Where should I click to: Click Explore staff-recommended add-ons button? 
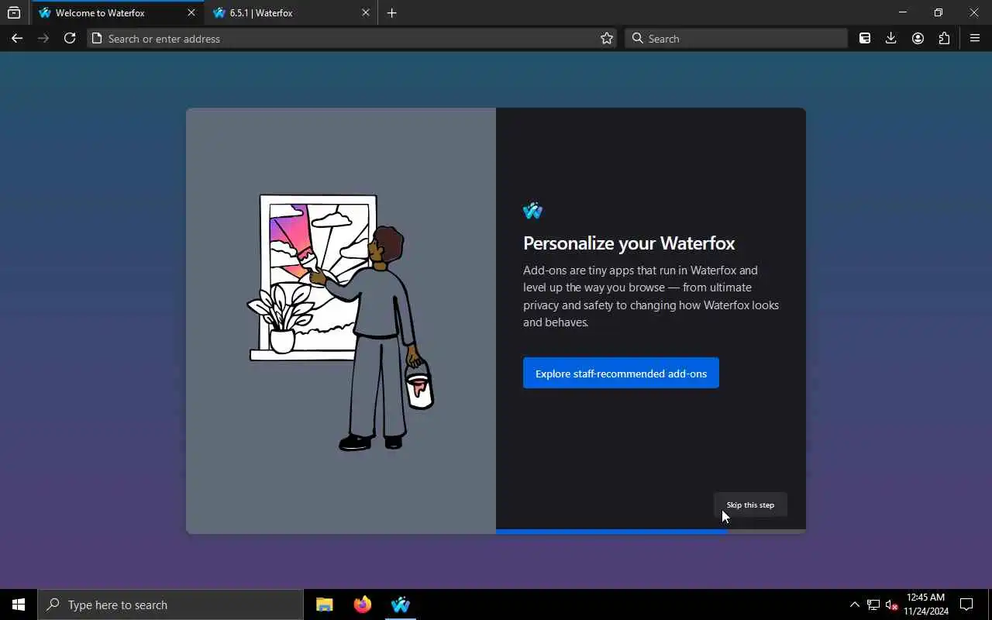[x=621, y=374]
